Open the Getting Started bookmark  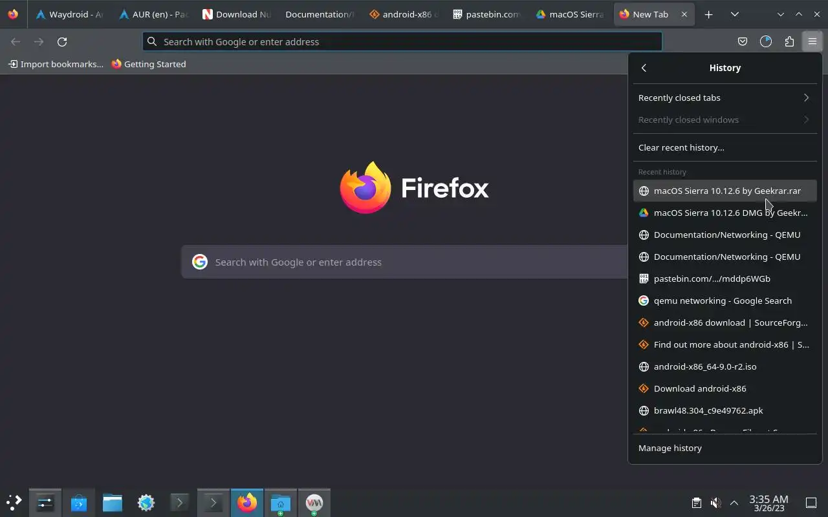tap(149, 64)
